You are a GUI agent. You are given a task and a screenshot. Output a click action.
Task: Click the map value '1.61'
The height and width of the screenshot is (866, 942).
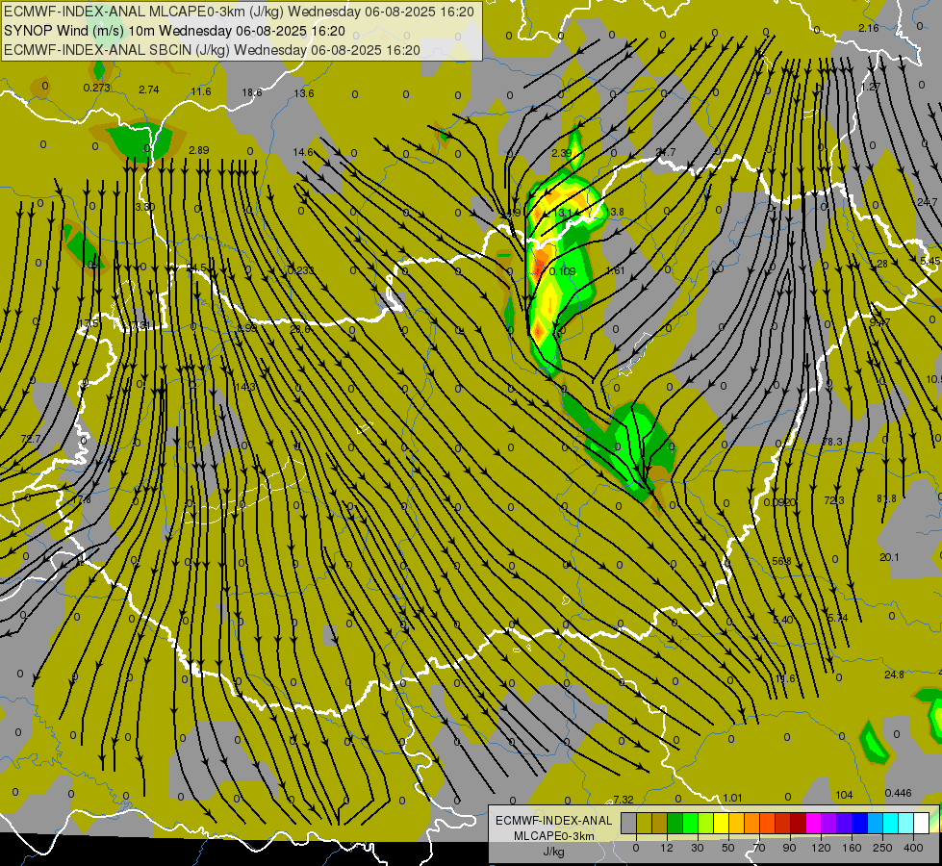[x=615, y=270]
